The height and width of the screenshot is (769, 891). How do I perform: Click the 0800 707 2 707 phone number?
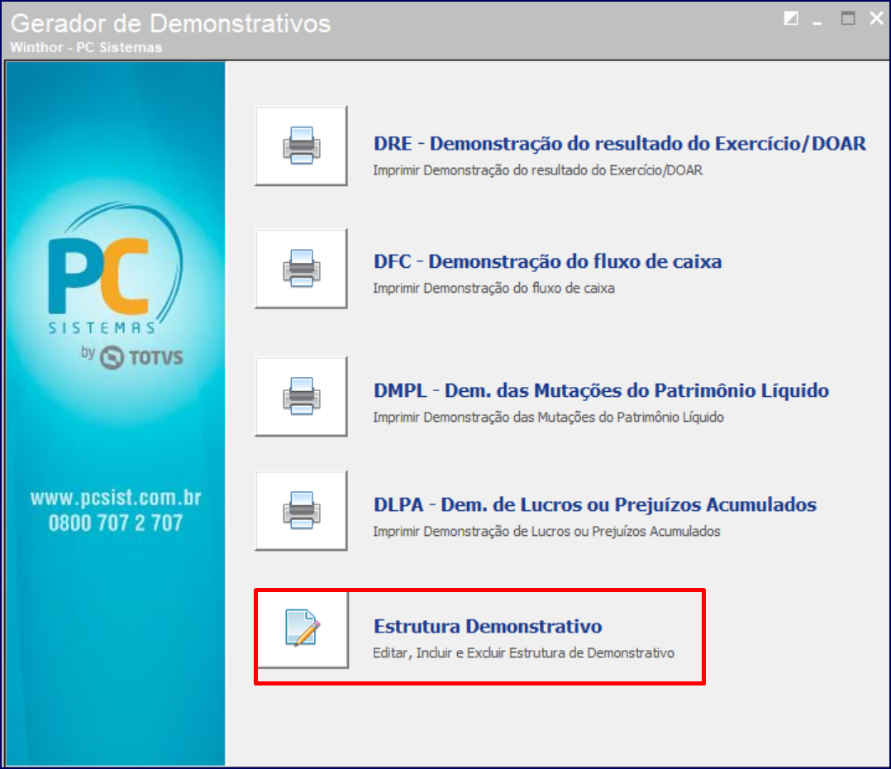pyautogui.click(x=116, y=523)
